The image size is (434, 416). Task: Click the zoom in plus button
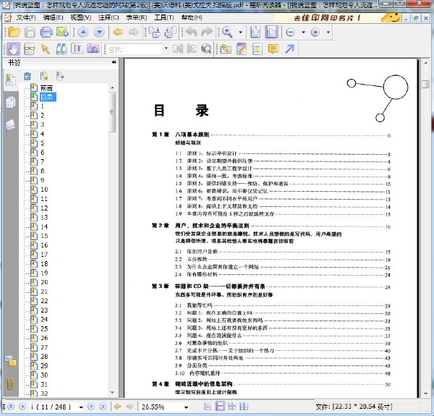(x=315, y=32)
